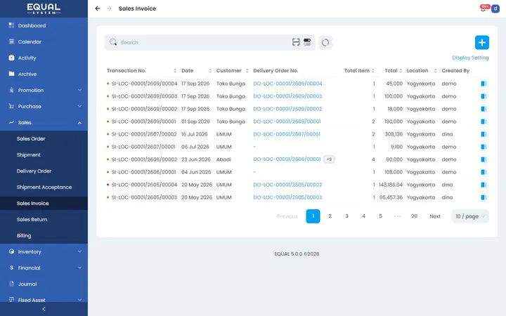This screenshot has height=316, width=506.
Task: Open link DO-LOC-00001/2609/00004
Action: point(287,84)
